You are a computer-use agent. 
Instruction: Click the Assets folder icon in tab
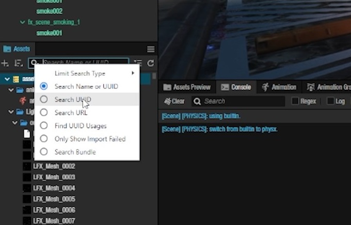(7, 49)
